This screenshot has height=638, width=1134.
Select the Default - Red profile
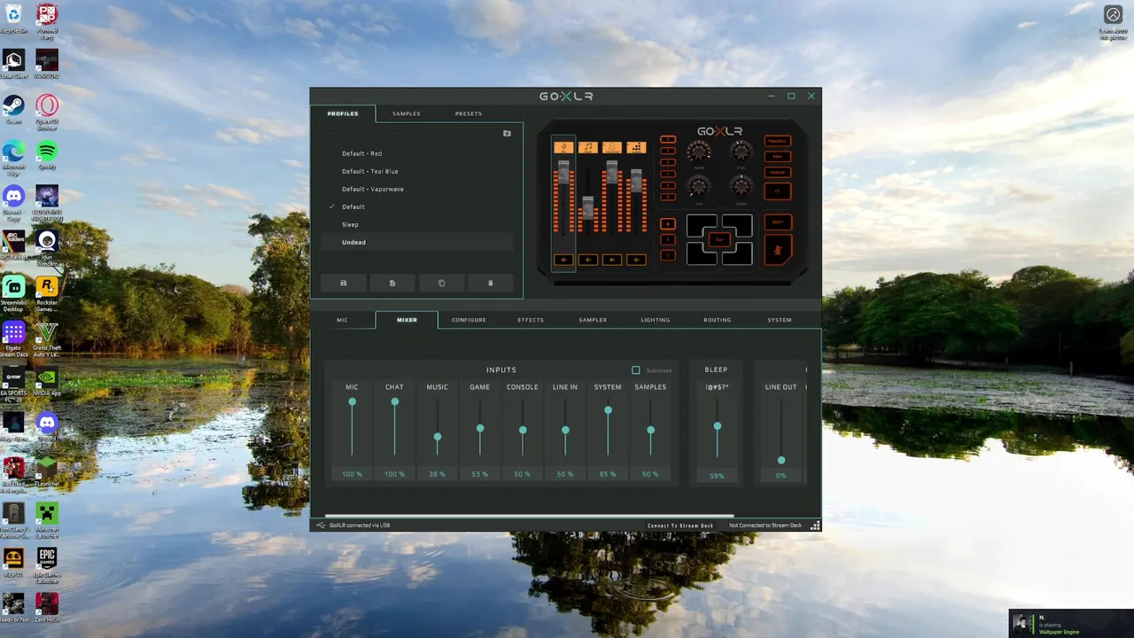tap(417, 153)
